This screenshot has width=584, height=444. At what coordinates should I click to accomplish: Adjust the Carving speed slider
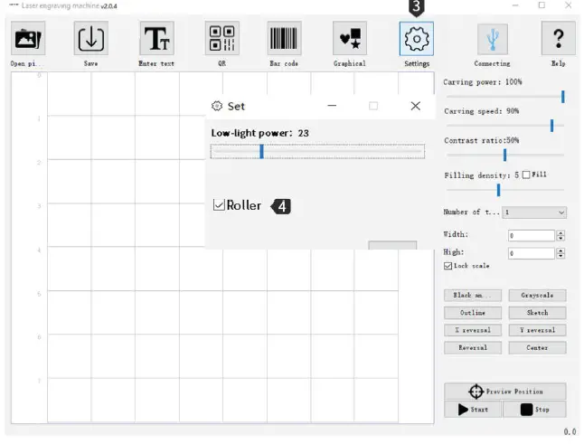[505, 126]
